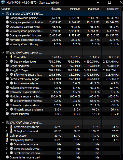Click clock icon beside Zegar Magistrali

7,66
